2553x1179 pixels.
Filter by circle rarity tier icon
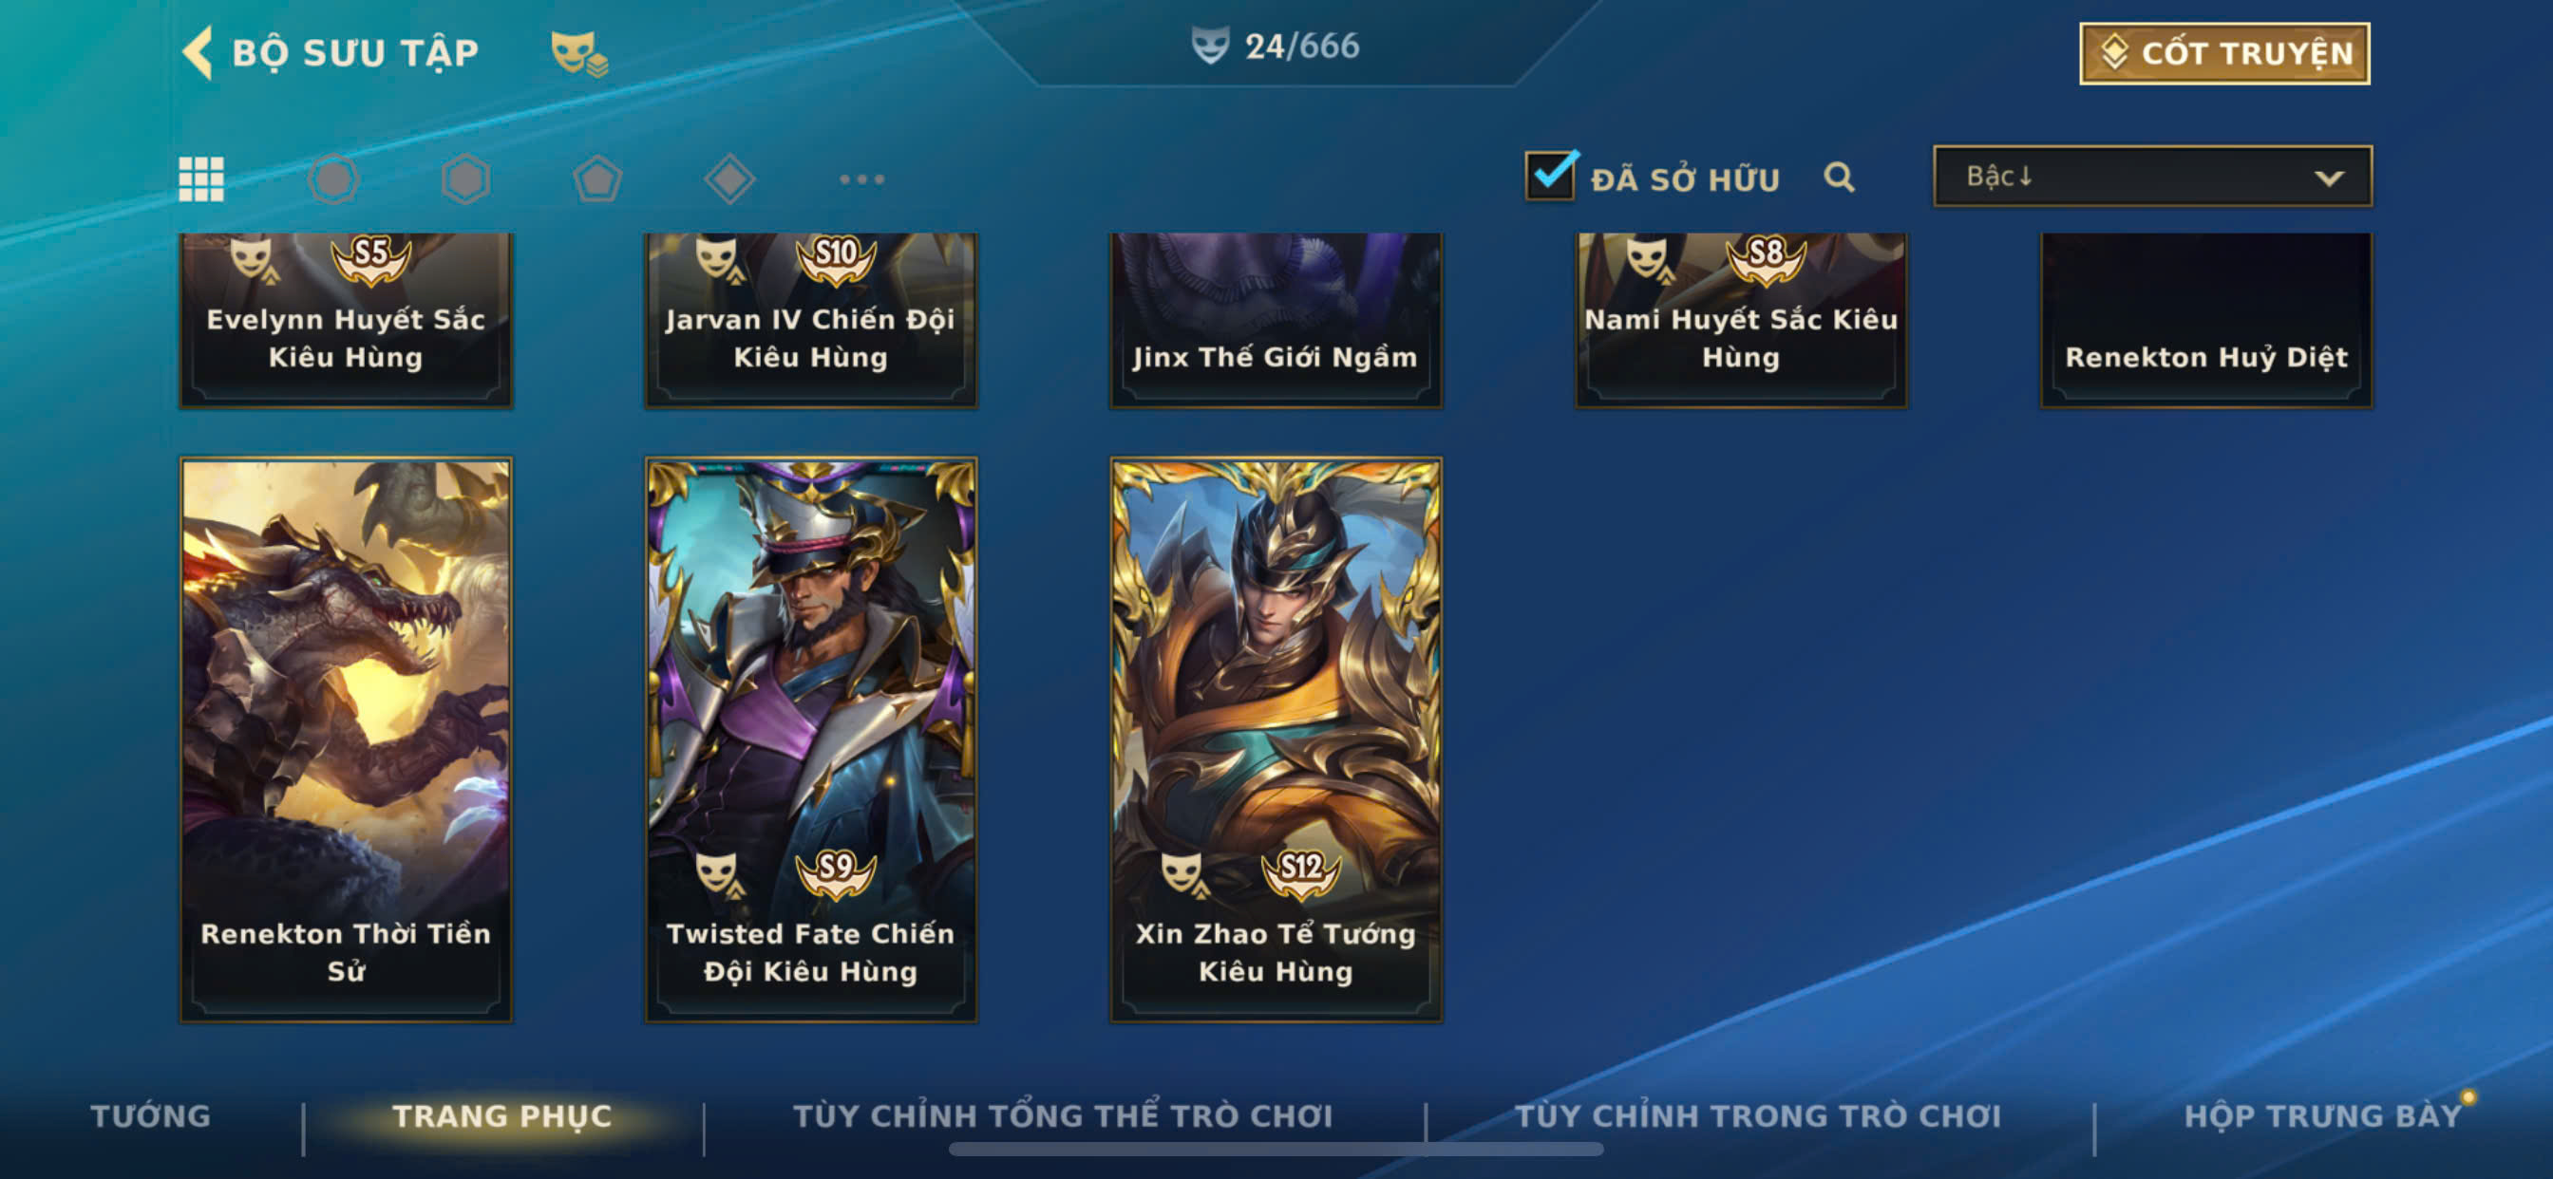tap(333, 179)
